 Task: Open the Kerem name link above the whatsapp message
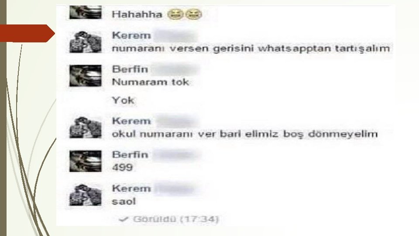pos(131,35)
